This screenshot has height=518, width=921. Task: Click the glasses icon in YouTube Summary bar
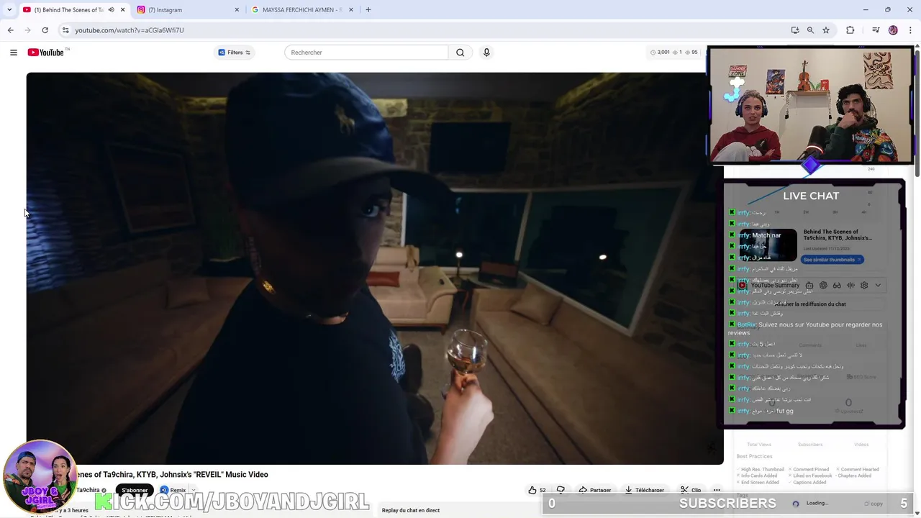[837, 286]
